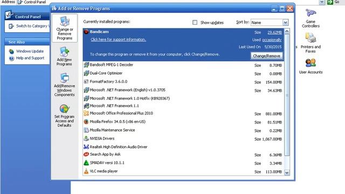Select the FormatFactory 3.6.0.0 icon
This screenshot has width=345, height=194.
[86, 81]
